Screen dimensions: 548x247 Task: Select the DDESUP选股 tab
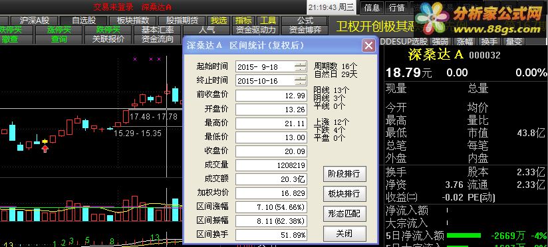[404, 41]
